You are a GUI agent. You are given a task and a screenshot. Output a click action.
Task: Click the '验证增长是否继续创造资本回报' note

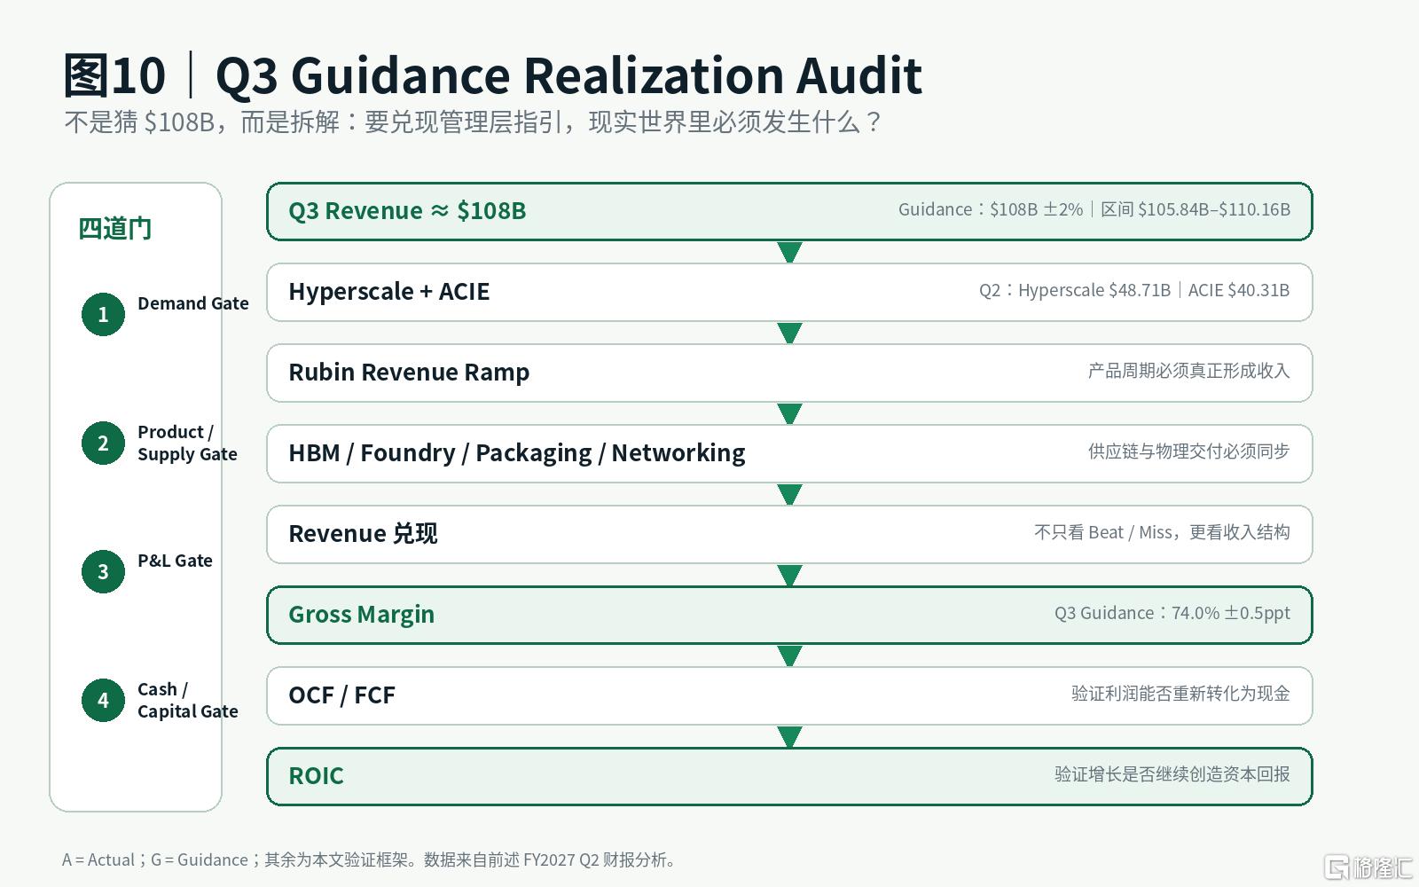1172,774
